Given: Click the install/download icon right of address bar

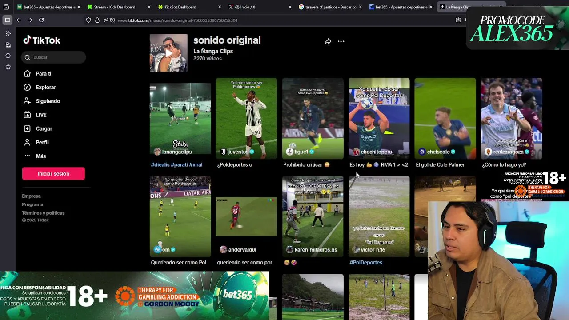Looking at the screenshot, I should (458, 20).
